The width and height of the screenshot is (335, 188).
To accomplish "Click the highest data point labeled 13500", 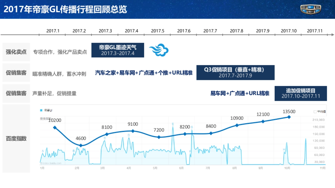I will (x=289, y=117).
